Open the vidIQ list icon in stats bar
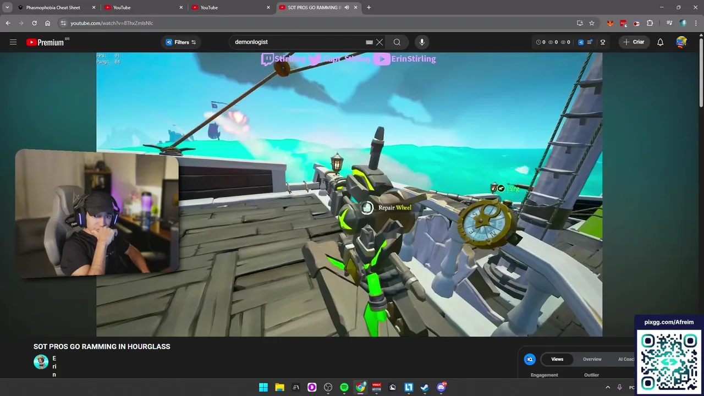Image resolution: width=704 pixels, height=396 pixels. (590, 42)
